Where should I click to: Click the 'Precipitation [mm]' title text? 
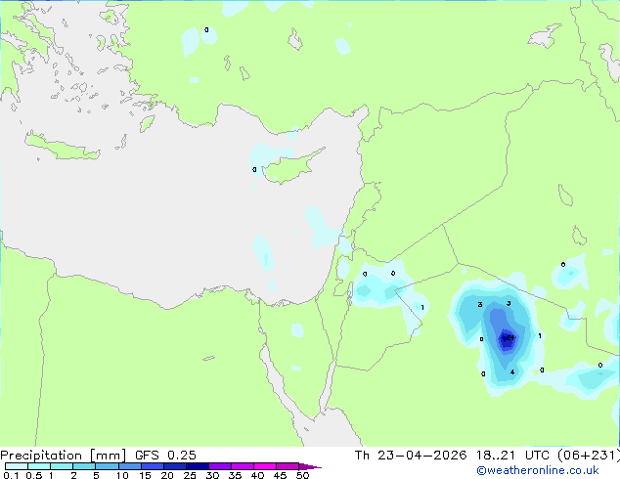click(x=64, y=456)
